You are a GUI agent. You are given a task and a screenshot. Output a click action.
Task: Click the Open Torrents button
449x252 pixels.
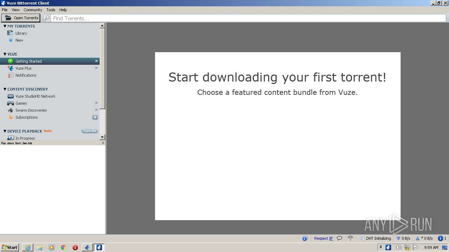pos(21,18)
